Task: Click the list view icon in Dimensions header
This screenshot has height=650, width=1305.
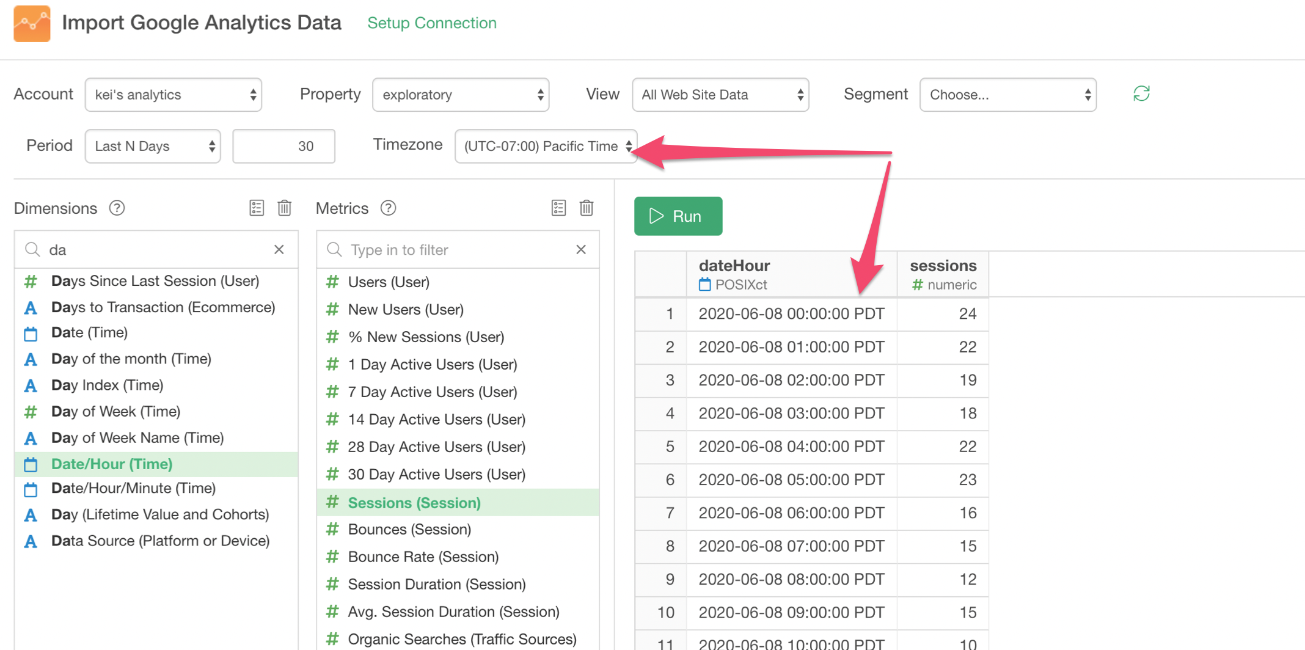Action: click(x=257, y=208)
